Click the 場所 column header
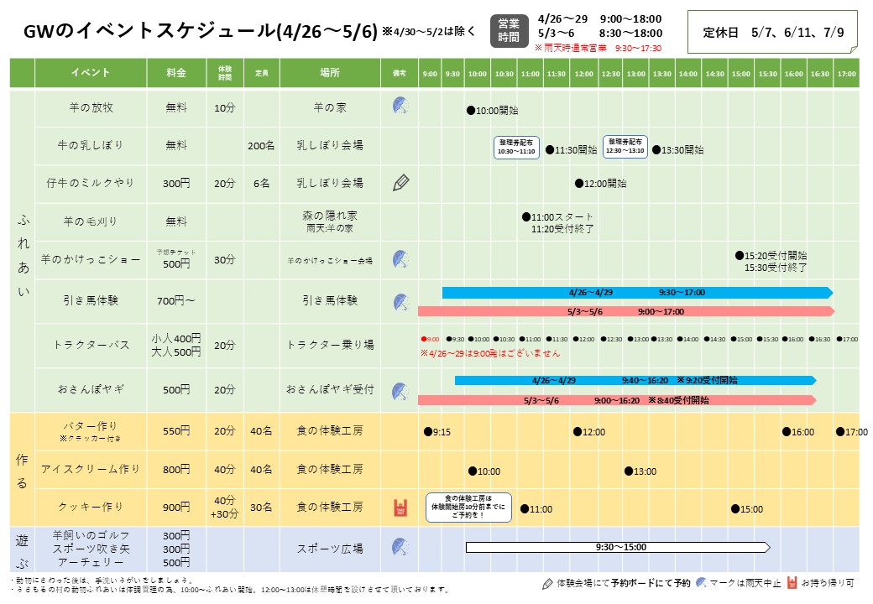873x604 pixels. [x=329, y=73]
